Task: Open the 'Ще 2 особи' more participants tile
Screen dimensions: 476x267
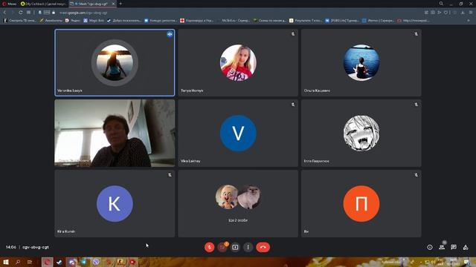Action: [238, 204]
